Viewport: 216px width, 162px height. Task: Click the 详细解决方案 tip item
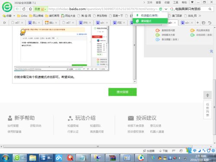(165, 35)
